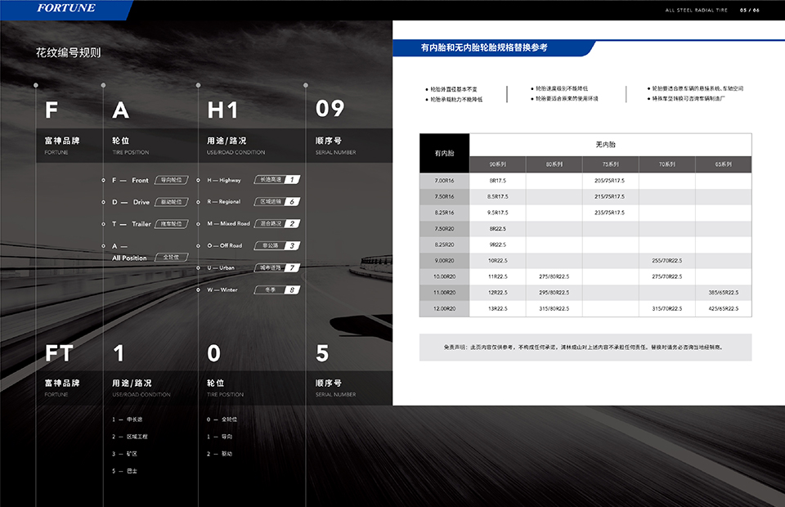Click the '70系列' column header
This screenshot has width=785, height=507.
tap(667, 164)
